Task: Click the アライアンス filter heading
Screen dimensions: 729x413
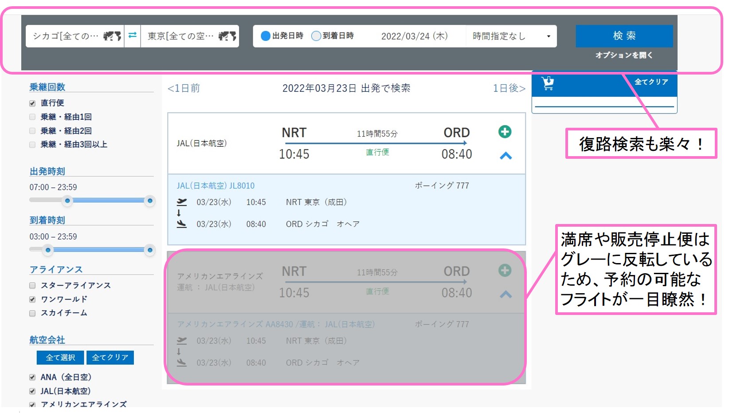Action: [56, 269]
